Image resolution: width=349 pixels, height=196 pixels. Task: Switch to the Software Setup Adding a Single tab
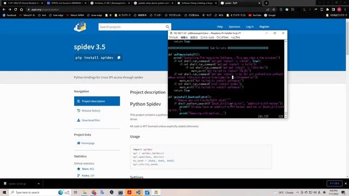point(197,3)
